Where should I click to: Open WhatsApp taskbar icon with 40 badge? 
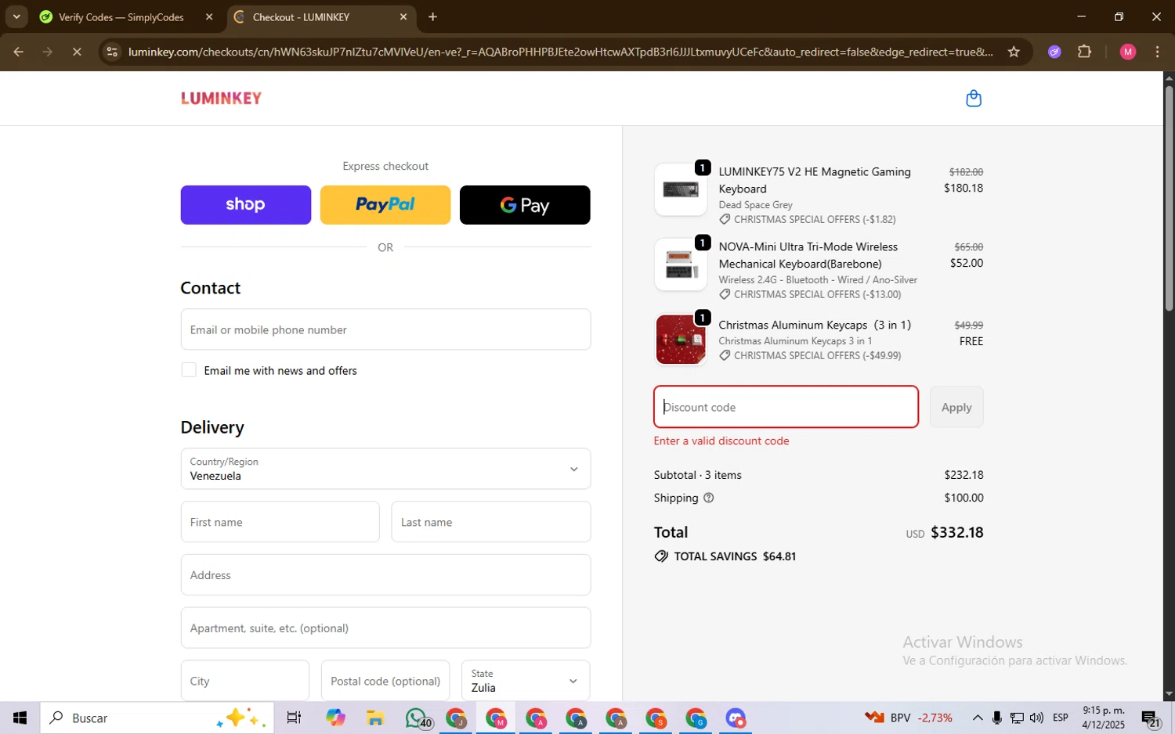point(417,718)
